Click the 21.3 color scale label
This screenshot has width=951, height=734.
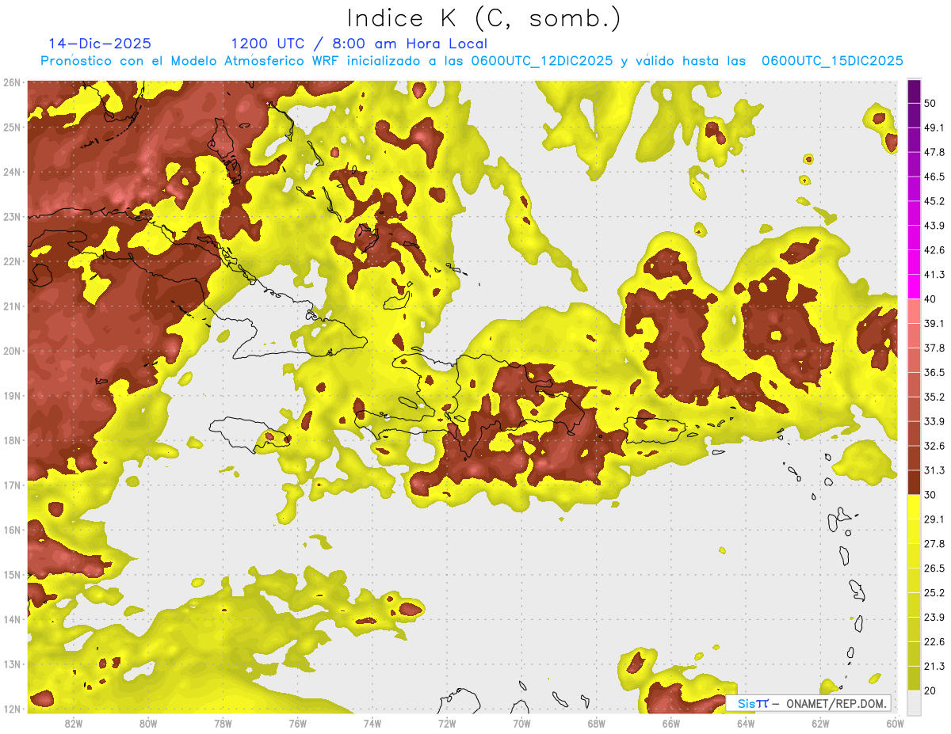click(934, 667)
